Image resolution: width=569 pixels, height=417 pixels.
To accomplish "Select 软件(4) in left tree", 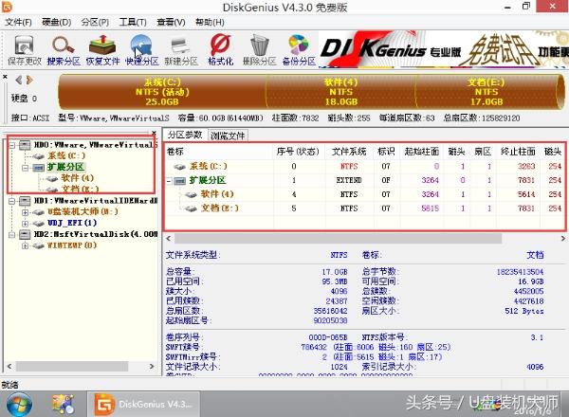I will [78, 178].
